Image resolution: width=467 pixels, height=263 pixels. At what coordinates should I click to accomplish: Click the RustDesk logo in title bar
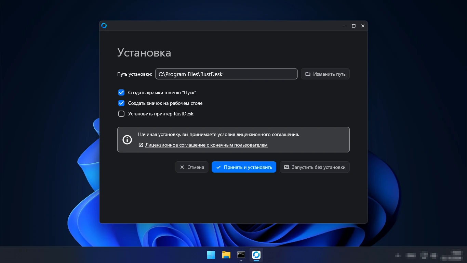click(104, 26)
